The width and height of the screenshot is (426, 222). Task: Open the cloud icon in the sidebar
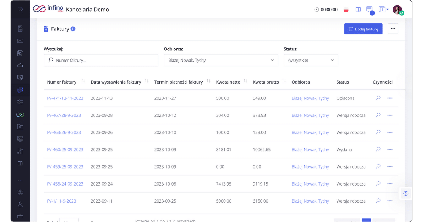click(x=20, y=65)
